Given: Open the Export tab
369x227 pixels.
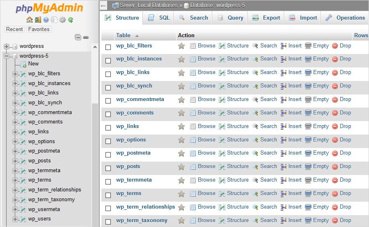Looking at the screenshot, I should (x=266, y=18).
